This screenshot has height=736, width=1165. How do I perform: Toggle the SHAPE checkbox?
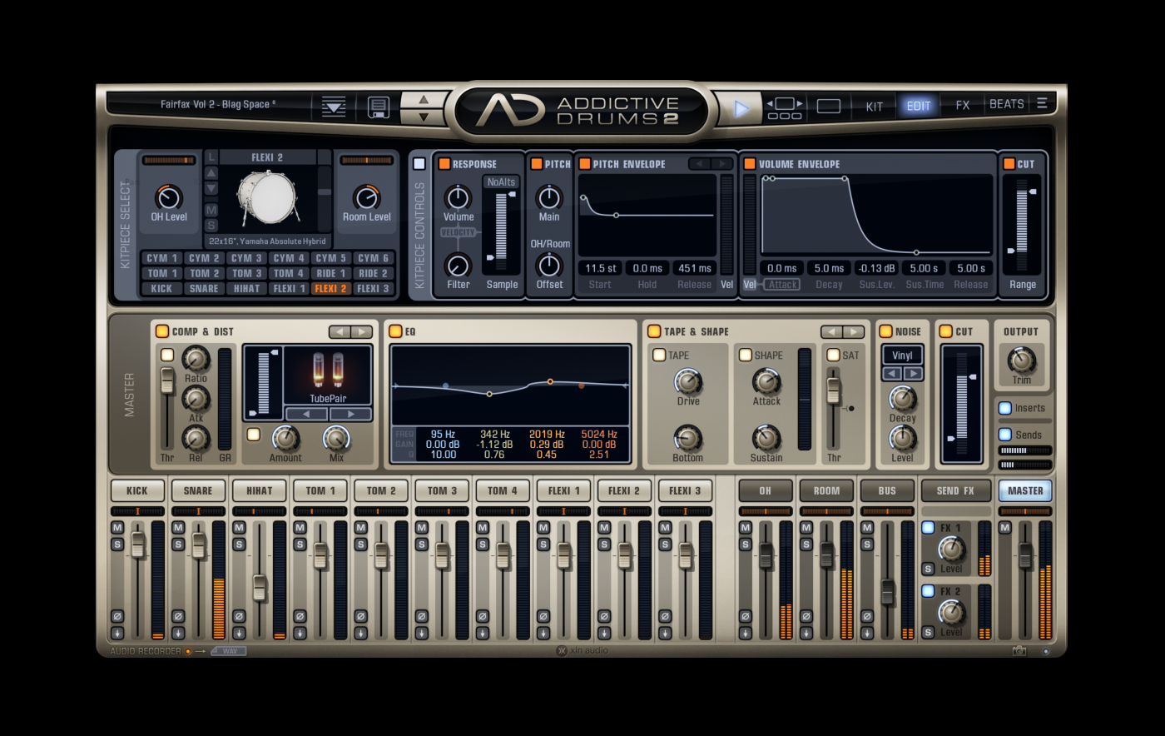[746, 355]
